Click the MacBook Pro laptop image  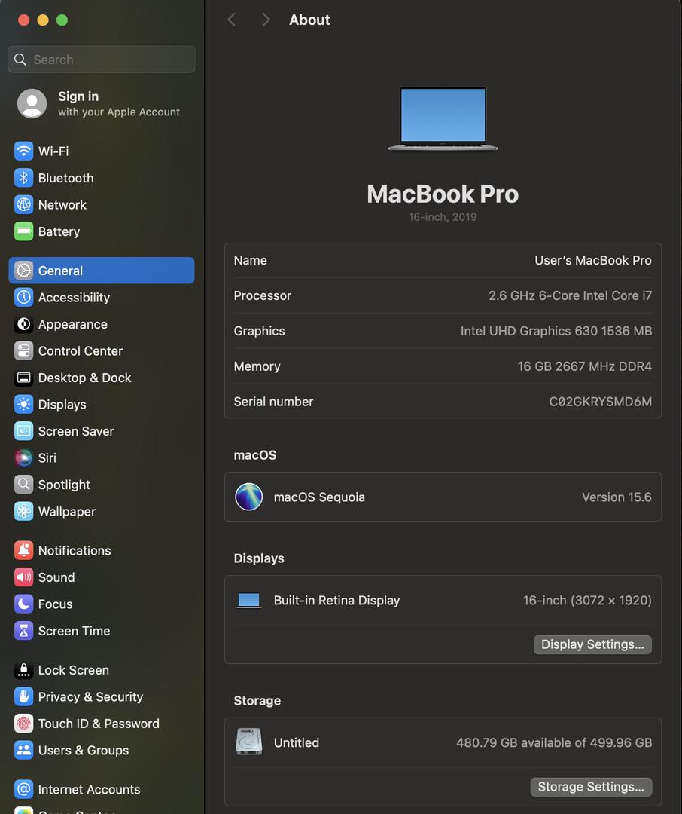(443, 118)
